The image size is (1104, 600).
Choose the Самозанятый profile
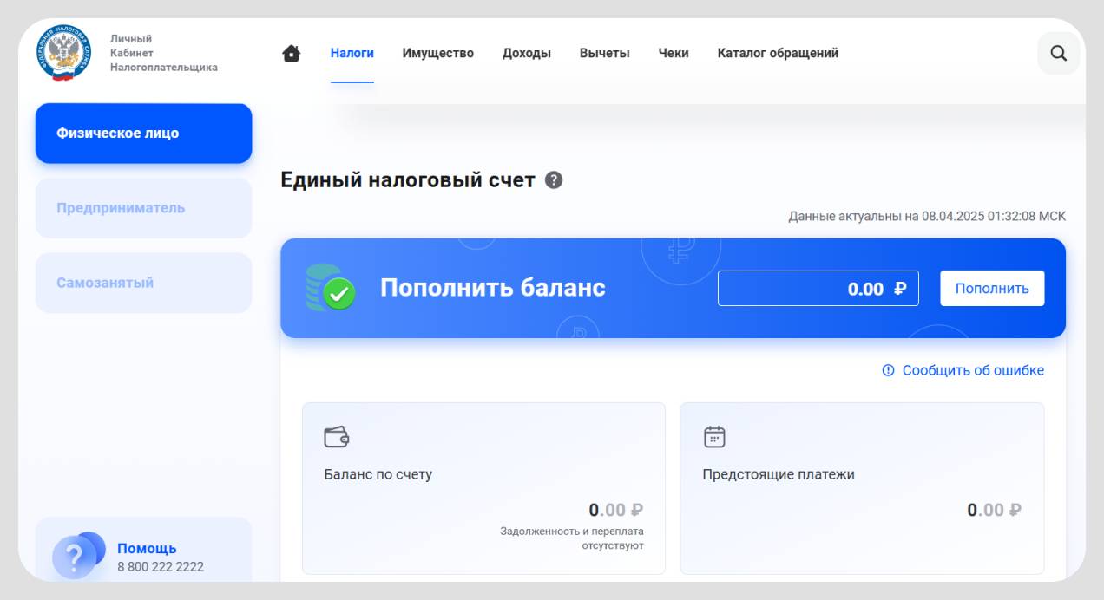143,283
